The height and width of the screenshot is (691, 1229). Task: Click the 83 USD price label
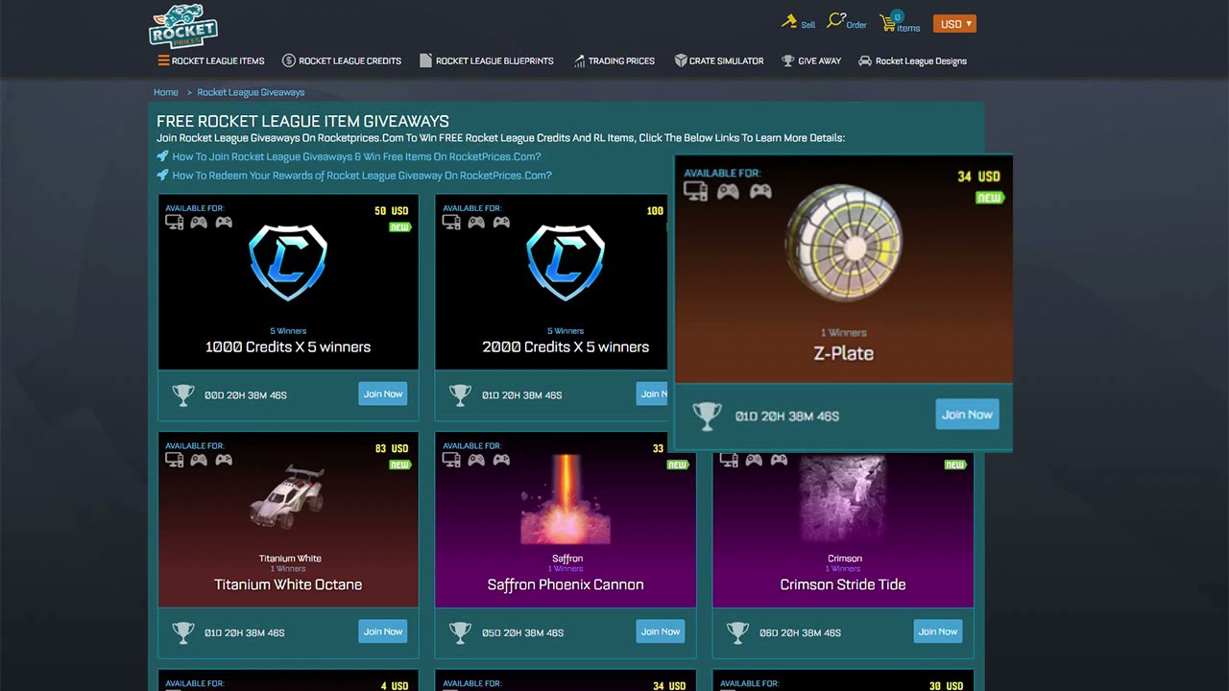click(392, 448)
